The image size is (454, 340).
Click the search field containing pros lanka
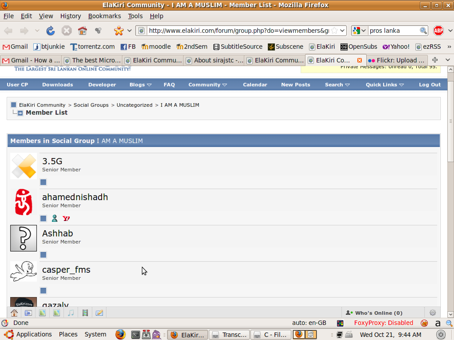click(x=394, y=31)
